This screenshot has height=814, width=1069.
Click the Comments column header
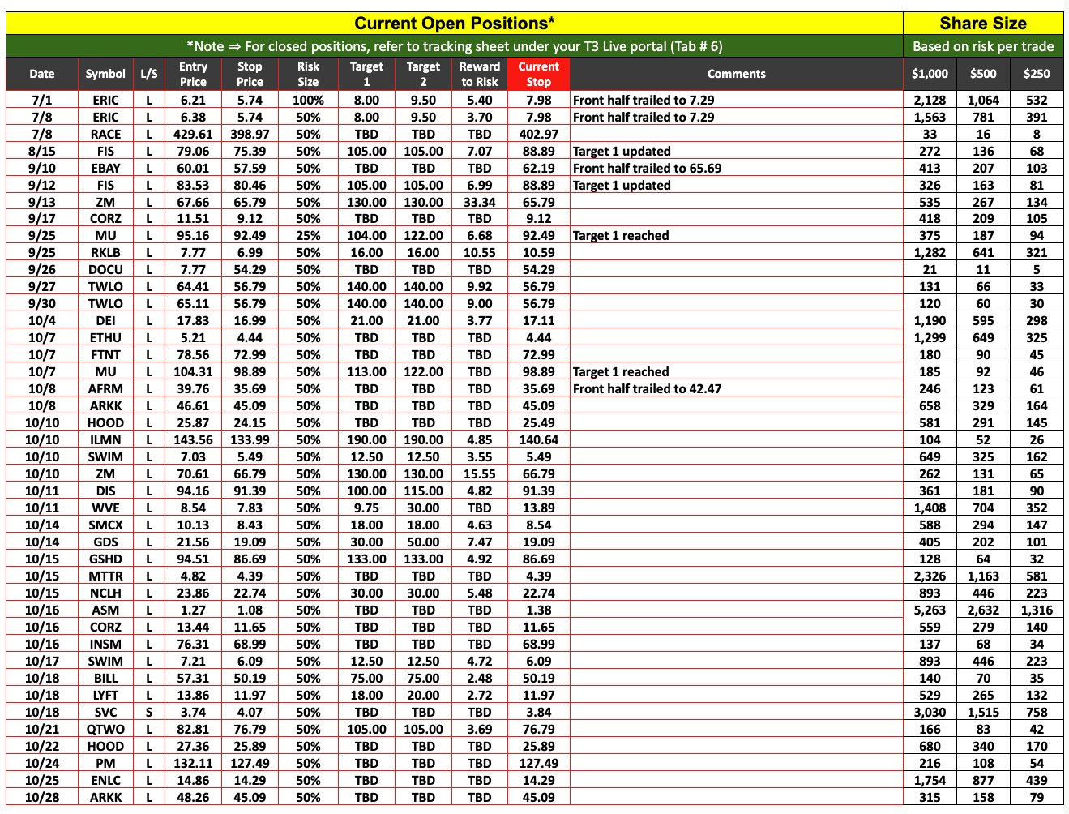(x=736, y=74)
